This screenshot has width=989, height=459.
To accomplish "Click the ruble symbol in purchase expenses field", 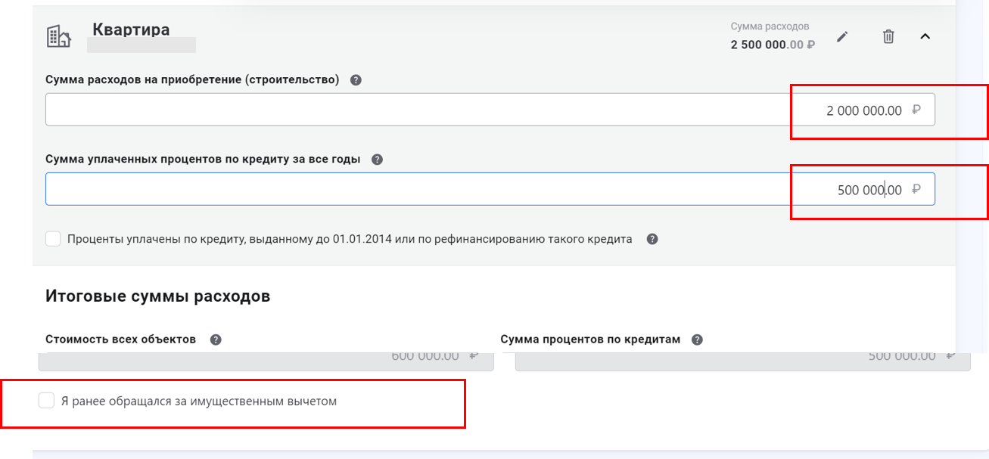I will coord(916,110).
